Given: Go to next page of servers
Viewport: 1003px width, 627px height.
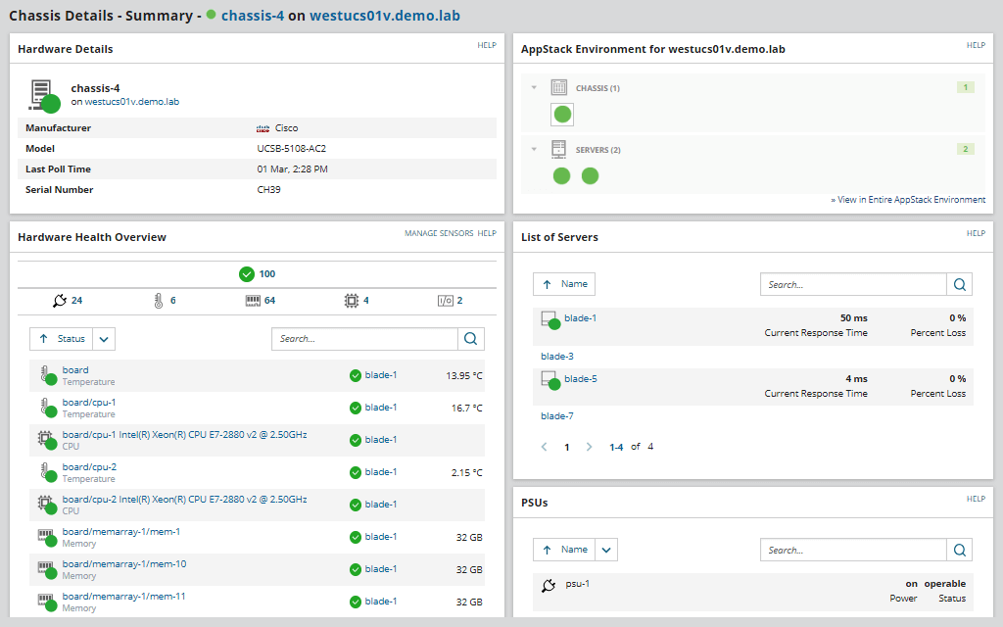Looking at the screenshot, I should 589,447.
